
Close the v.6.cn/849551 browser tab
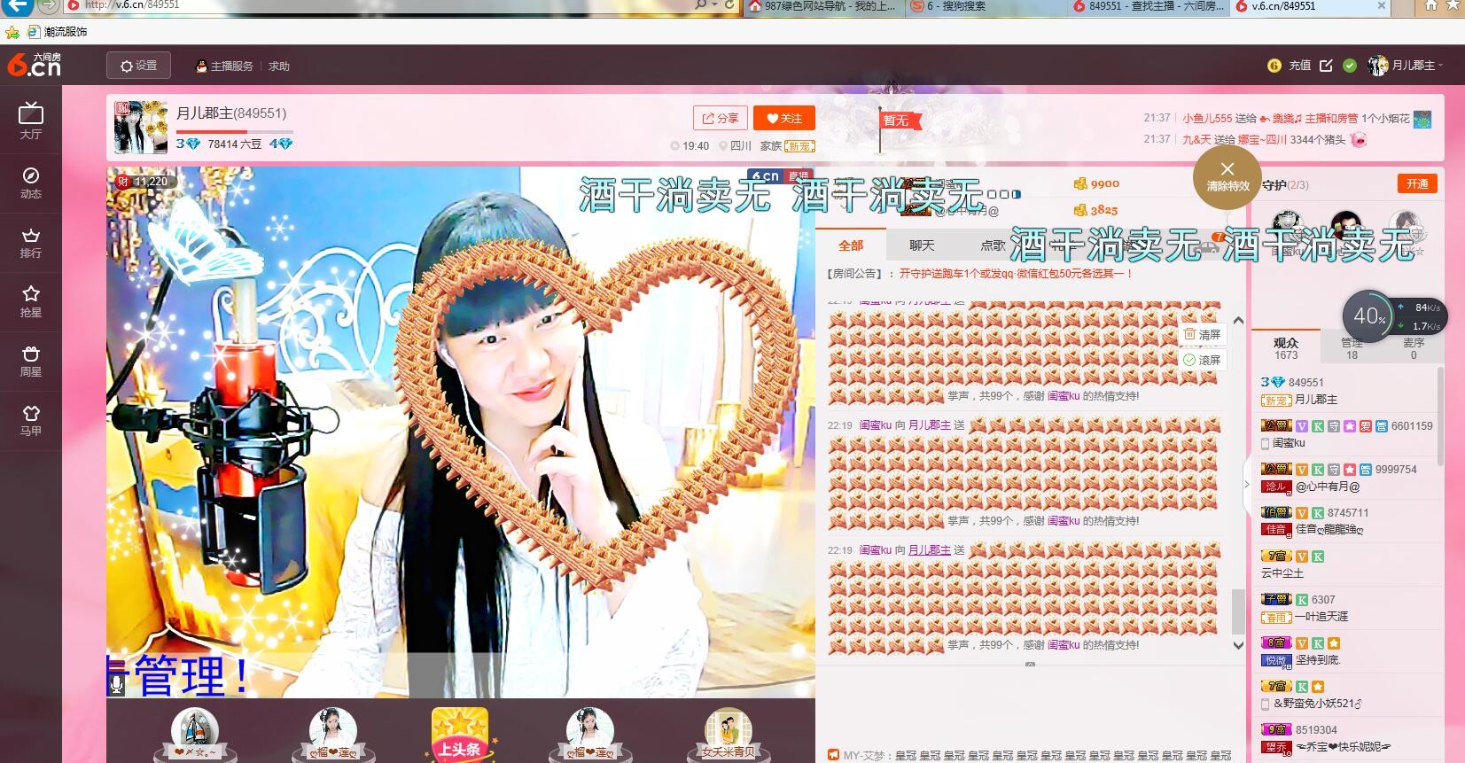[x=1381, y=5]
